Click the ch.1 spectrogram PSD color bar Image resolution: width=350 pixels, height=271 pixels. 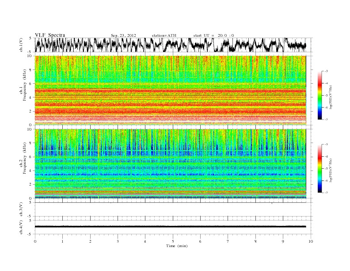pos(320,96)
